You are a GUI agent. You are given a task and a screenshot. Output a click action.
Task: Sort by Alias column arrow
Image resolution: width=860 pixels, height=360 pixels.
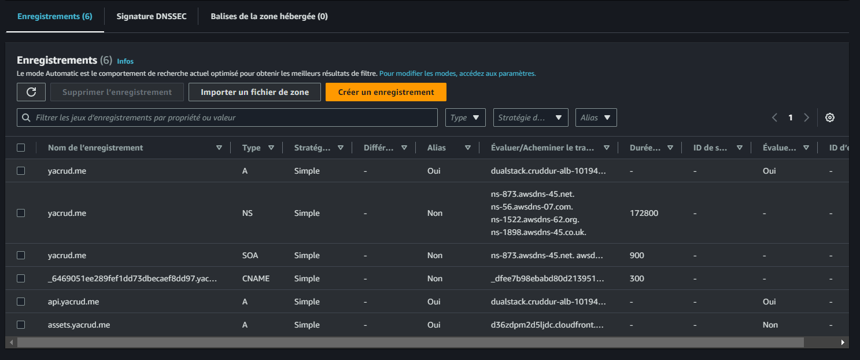pyautogui.click(x=467, y=148)
